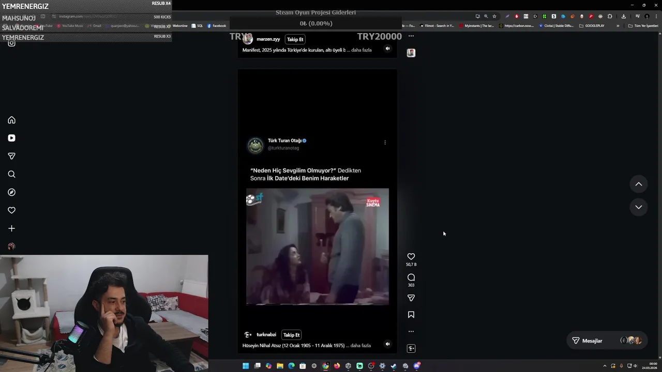Open the Mesajlar messages popup
This screenshot has width=662, height=372.
coord(606,340)
